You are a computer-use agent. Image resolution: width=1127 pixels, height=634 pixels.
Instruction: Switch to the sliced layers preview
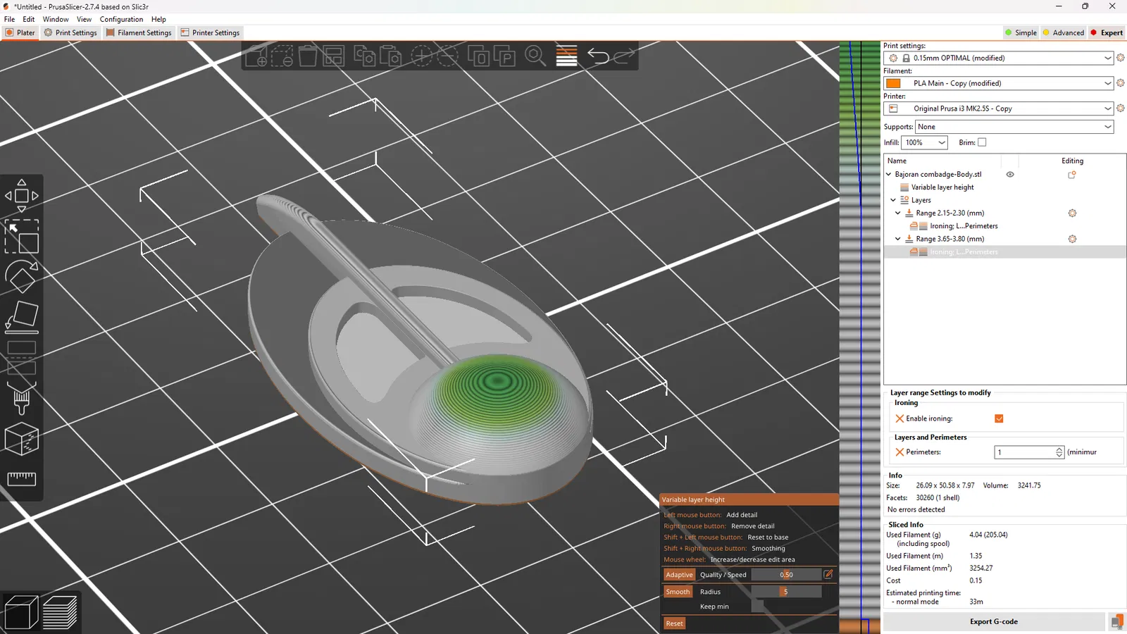click(60, 611)
